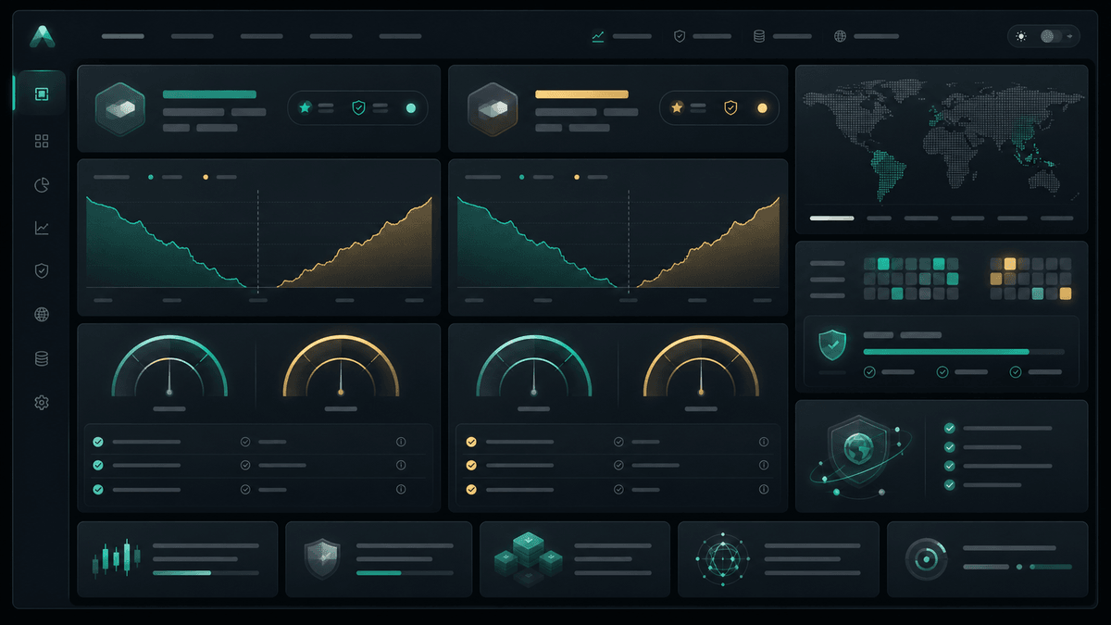
Task: Open the stacked cubes blockchain card
Action: tap(575, 559)
